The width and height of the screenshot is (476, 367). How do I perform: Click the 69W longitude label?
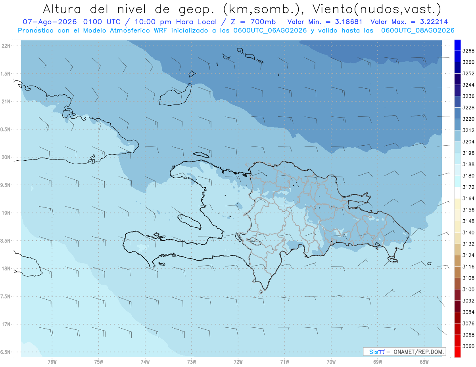[378, 361]
